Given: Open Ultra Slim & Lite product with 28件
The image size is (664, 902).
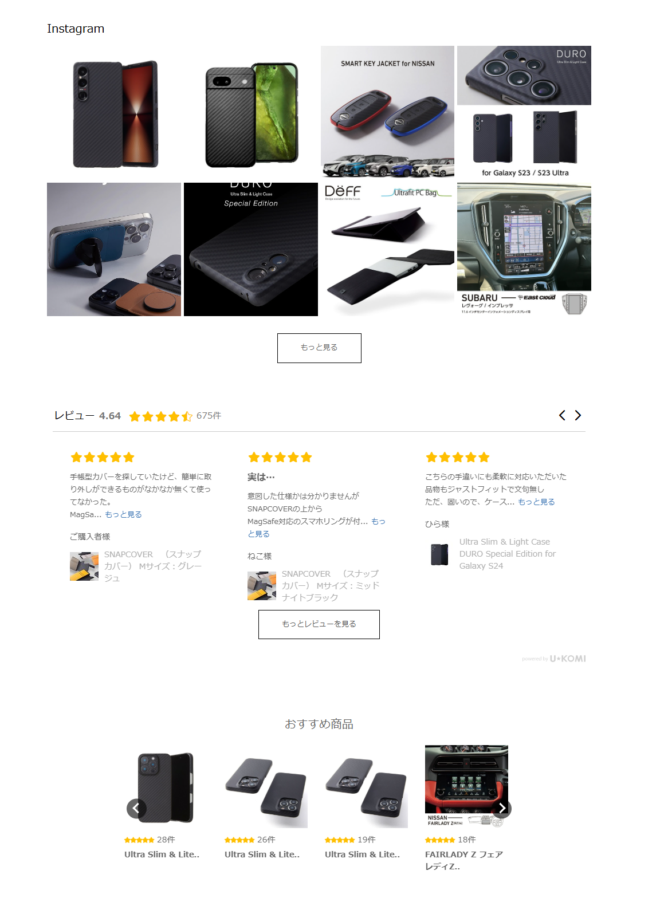Looking at the screenshot, I should click(162, 854).
